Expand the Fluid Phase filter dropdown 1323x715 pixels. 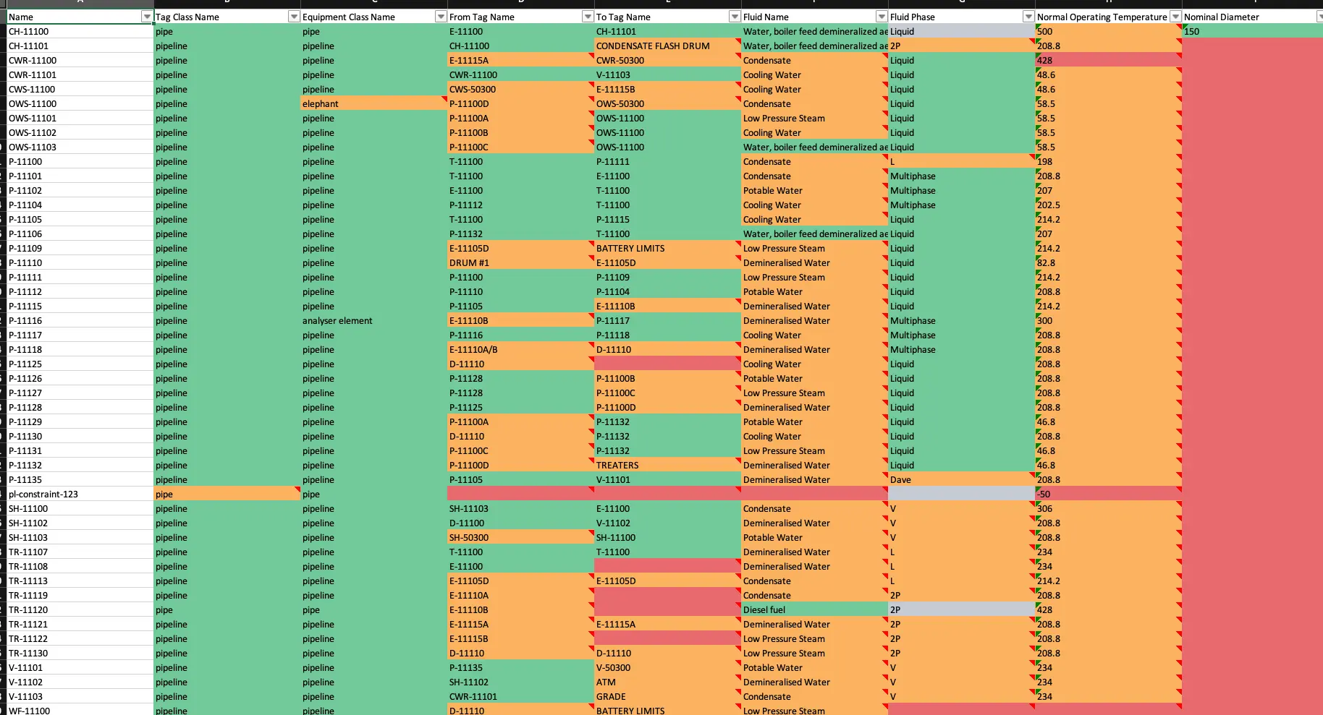point(1028,17)
